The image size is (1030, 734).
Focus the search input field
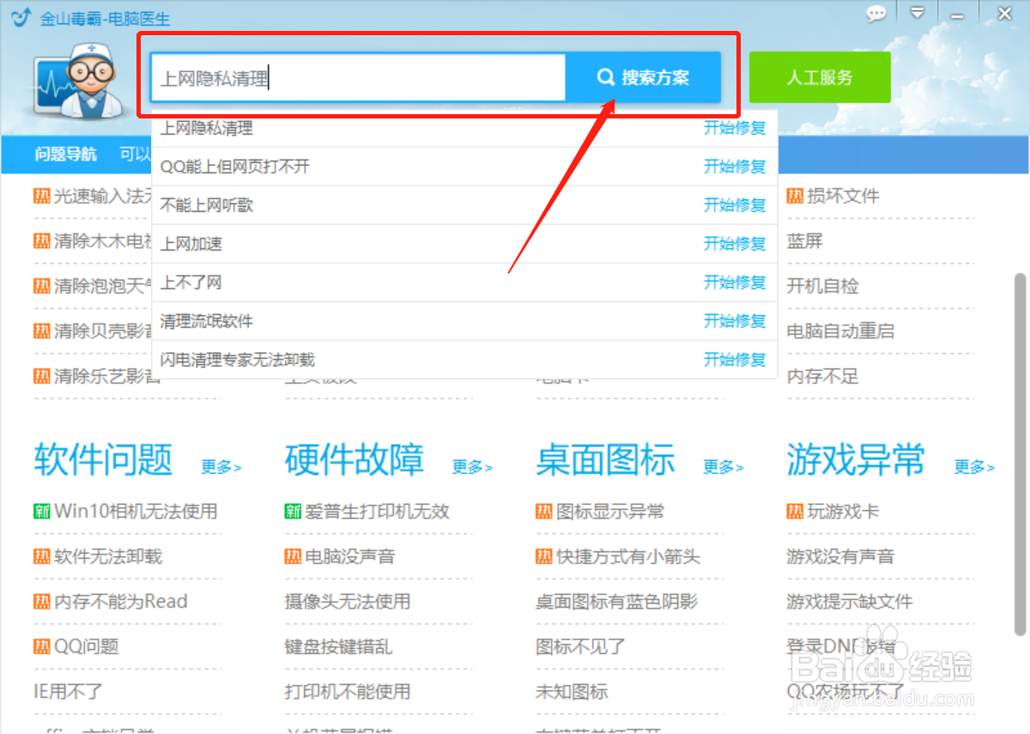(x=359, y=78)
